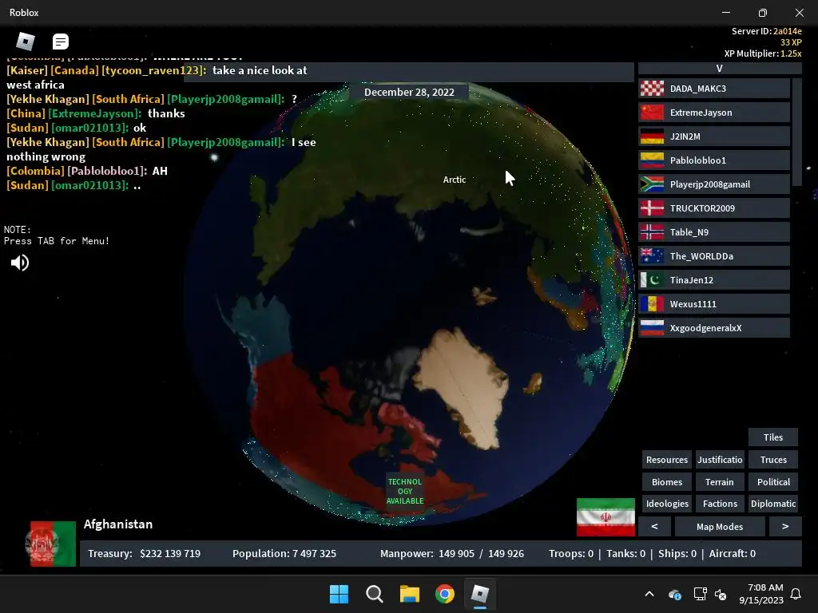Switch to Terrain map mode
The height and width of the screenshot is (613, 818).
(x=720, y=482)
